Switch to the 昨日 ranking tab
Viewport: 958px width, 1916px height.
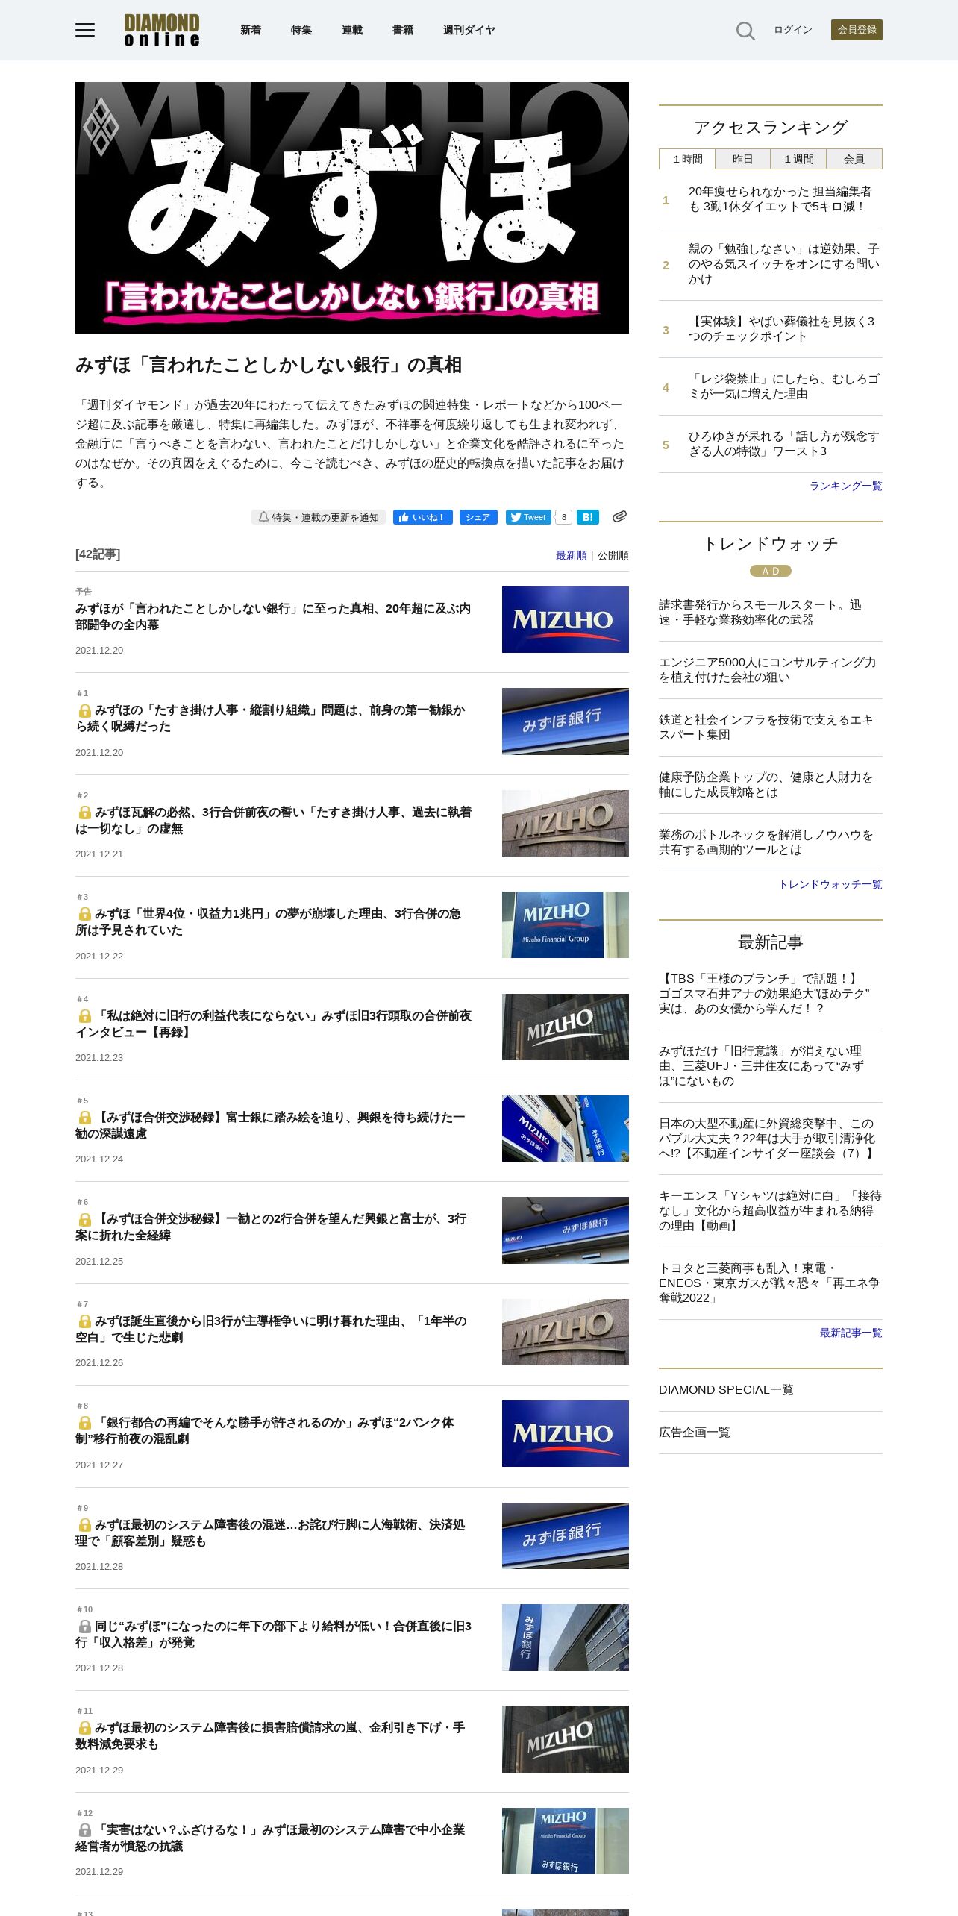click(x=742, y=159)
